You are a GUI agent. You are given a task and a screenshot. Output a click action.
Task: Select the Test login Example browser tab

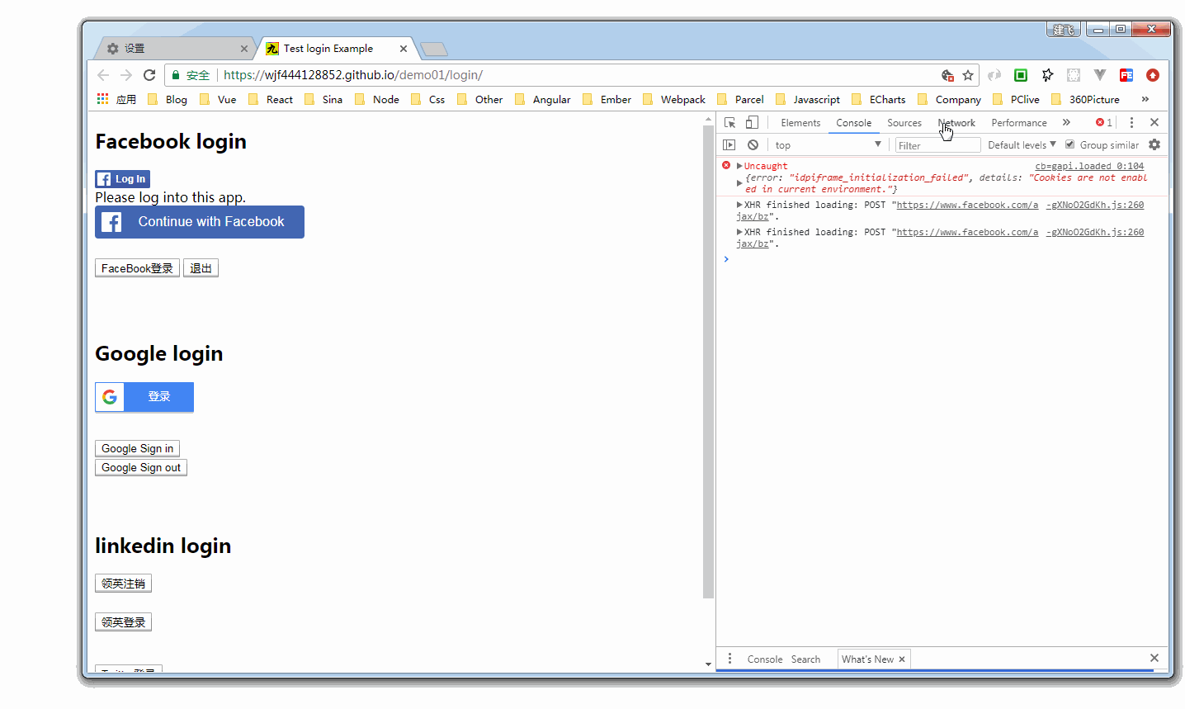coord(326,48)
